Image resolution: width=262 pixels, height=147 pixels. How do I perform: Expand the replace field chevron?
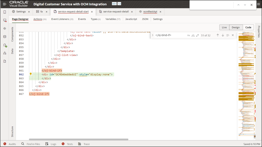point(153,35)
